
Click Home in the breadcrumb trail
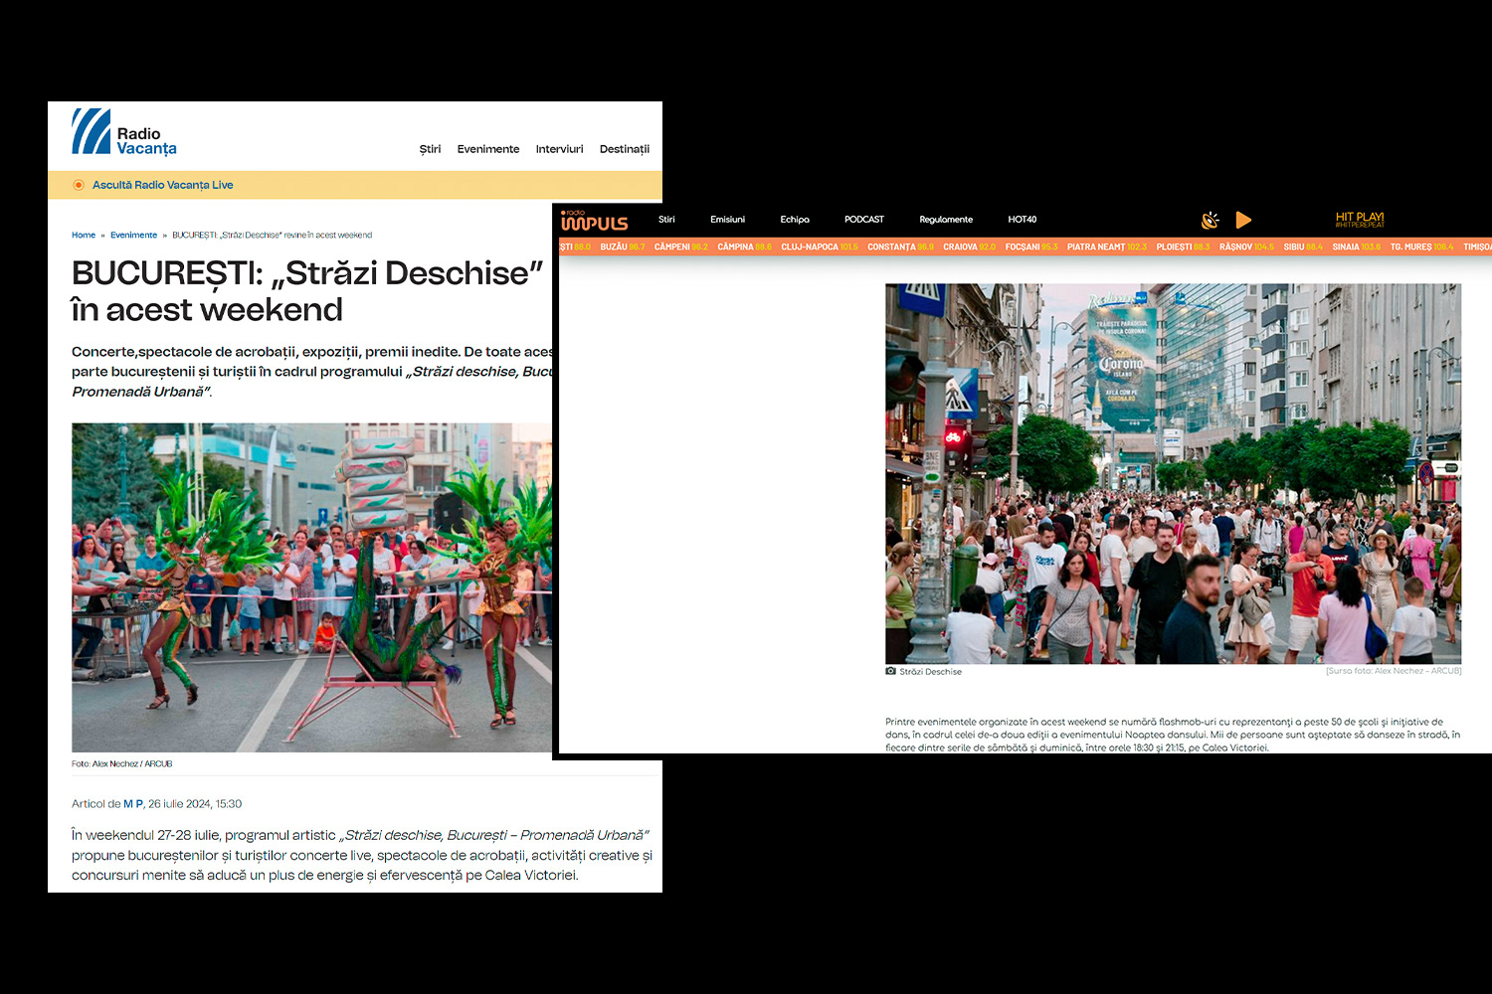84,235
